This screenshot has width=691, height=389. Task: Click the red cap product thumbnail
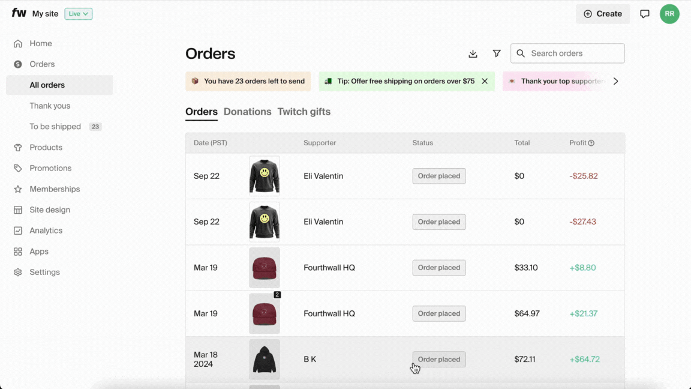(x=264, y=267)
